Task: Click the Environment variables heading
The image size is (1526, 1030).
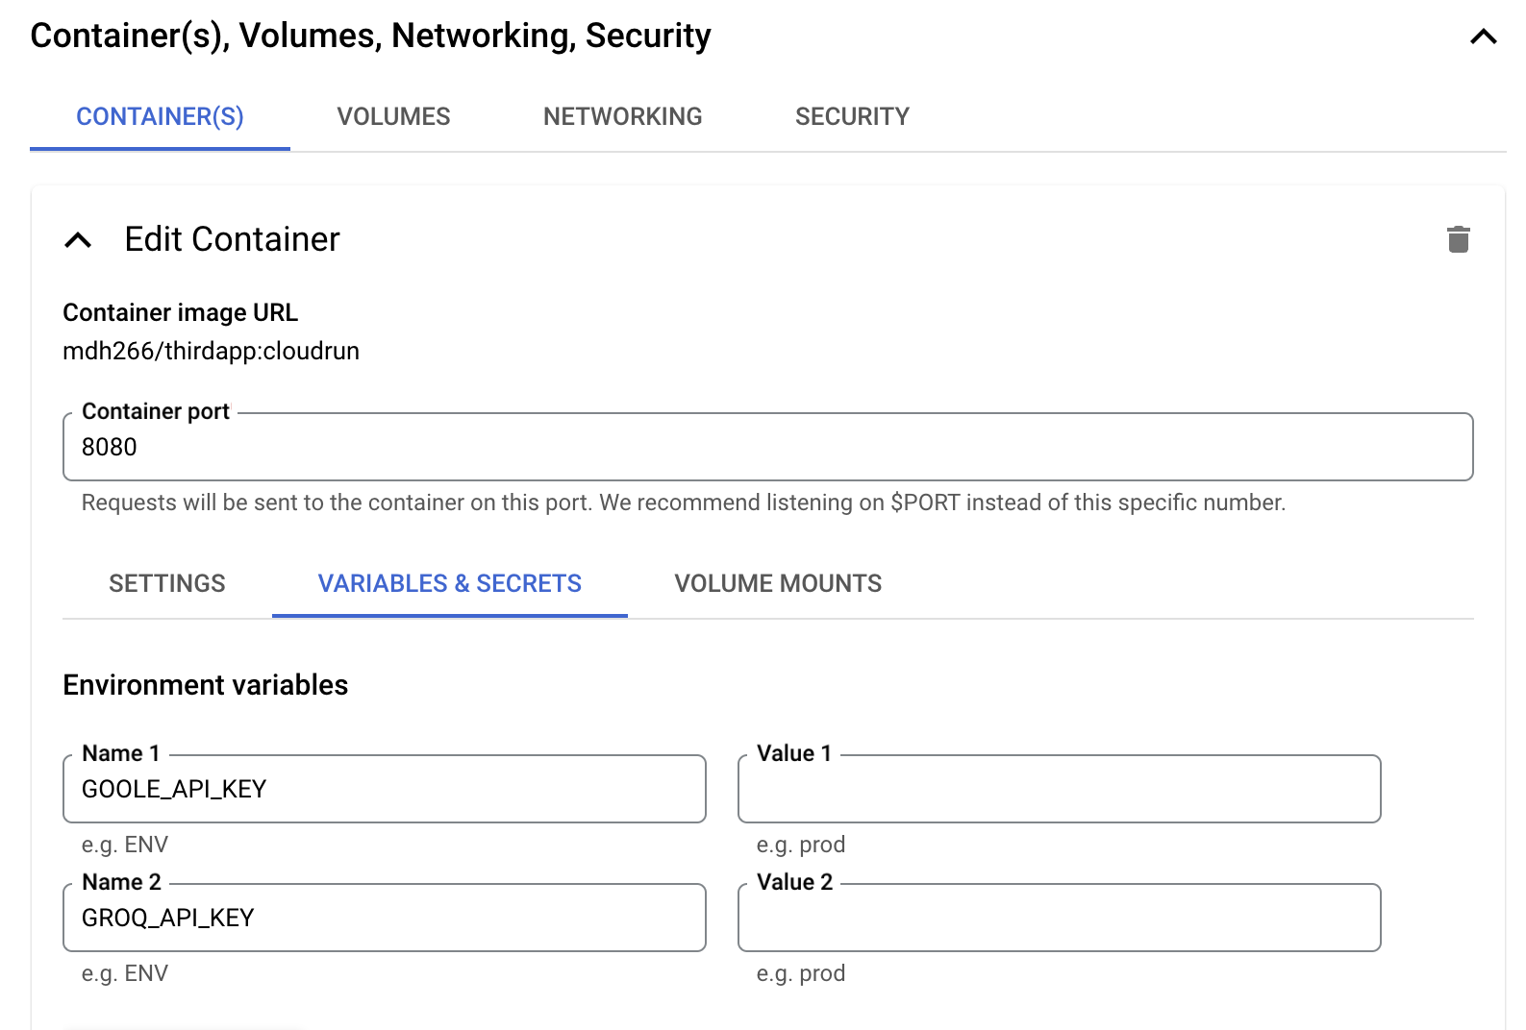Action: click(x=206, y=685)
